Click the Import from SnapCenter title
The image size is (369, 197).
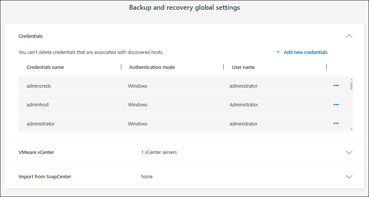pos(45,176)
